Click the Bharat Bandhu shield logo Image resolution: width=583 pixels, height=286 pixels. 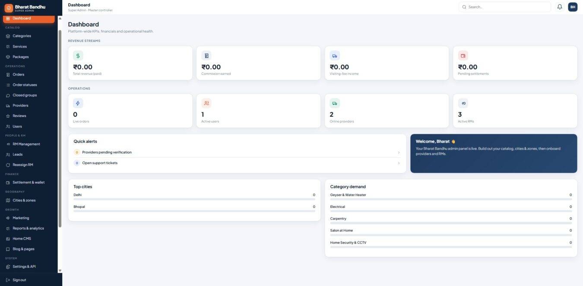coord(9,8)
